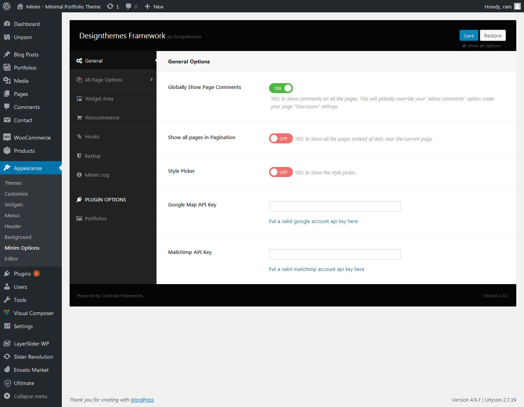Follow the WordPress footer link
Viewport: 524px width, 407px height.
[x=142, y=400]
